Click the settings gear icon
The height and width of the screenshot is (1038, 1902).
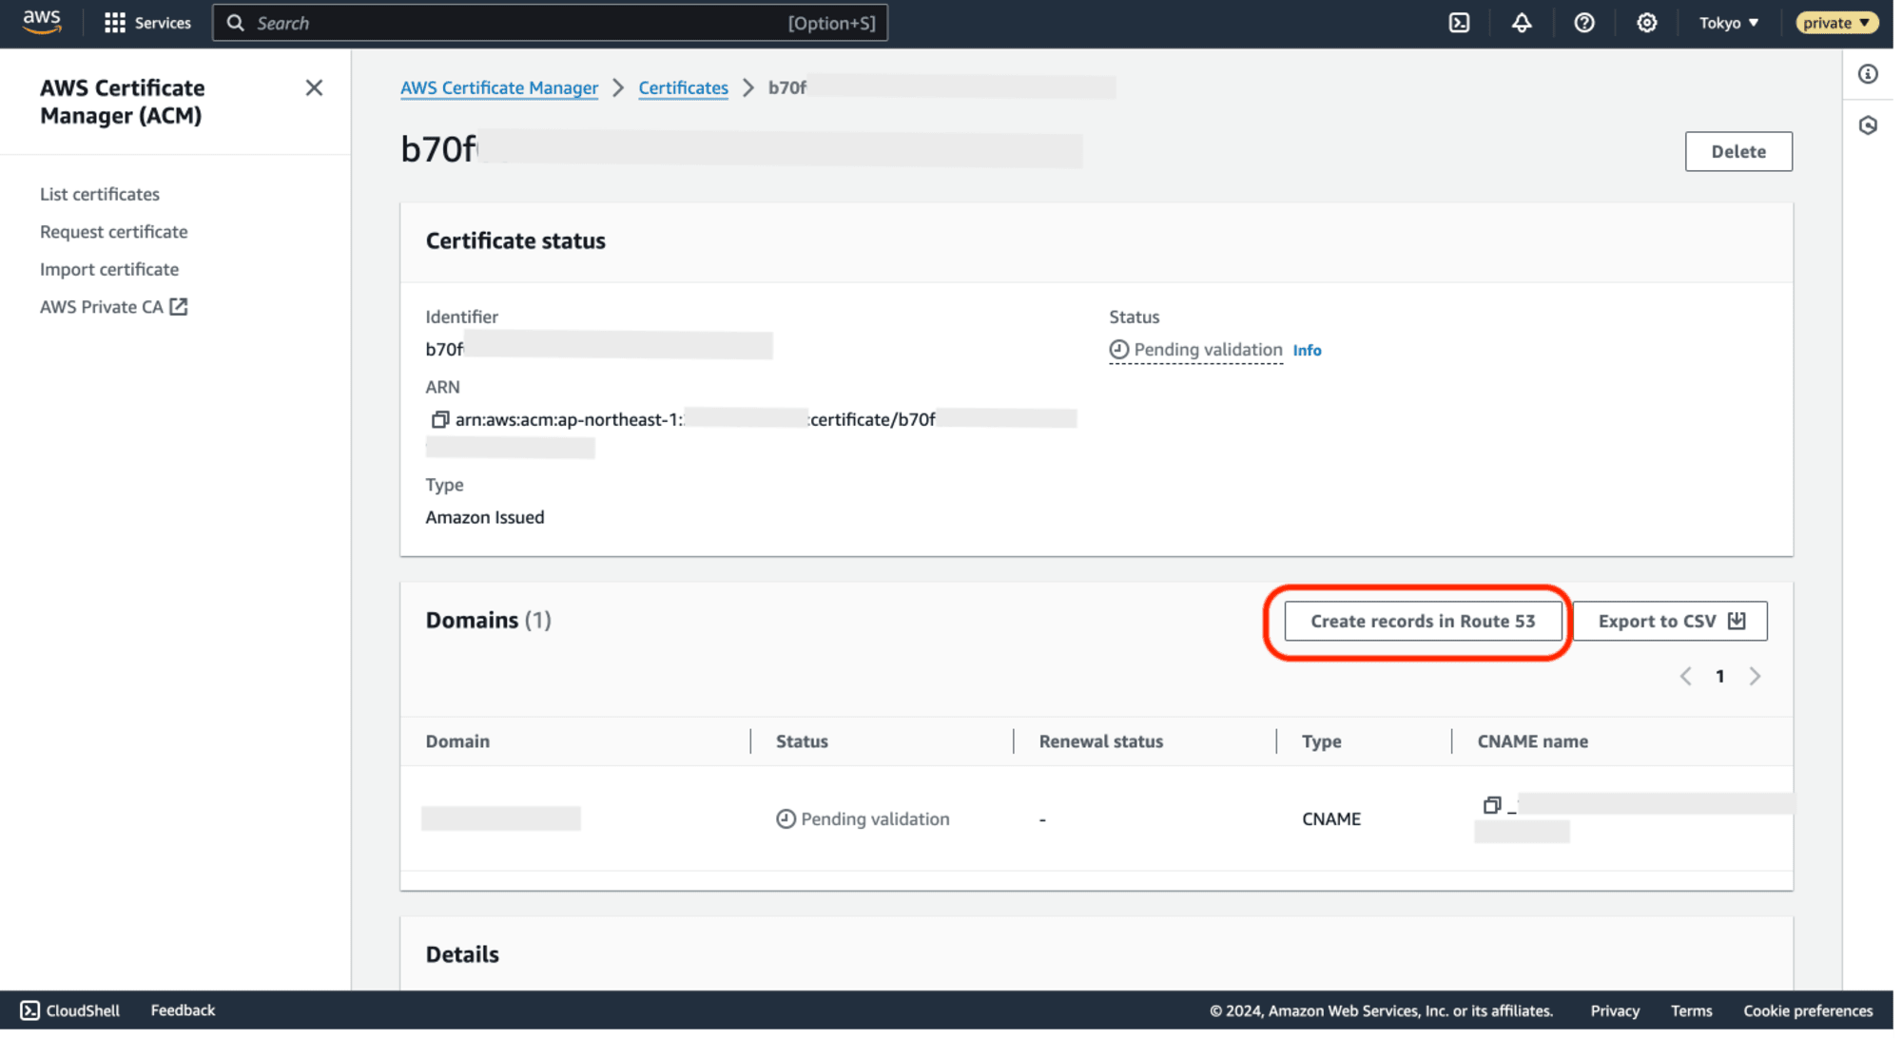click(x=1646, y=23)
